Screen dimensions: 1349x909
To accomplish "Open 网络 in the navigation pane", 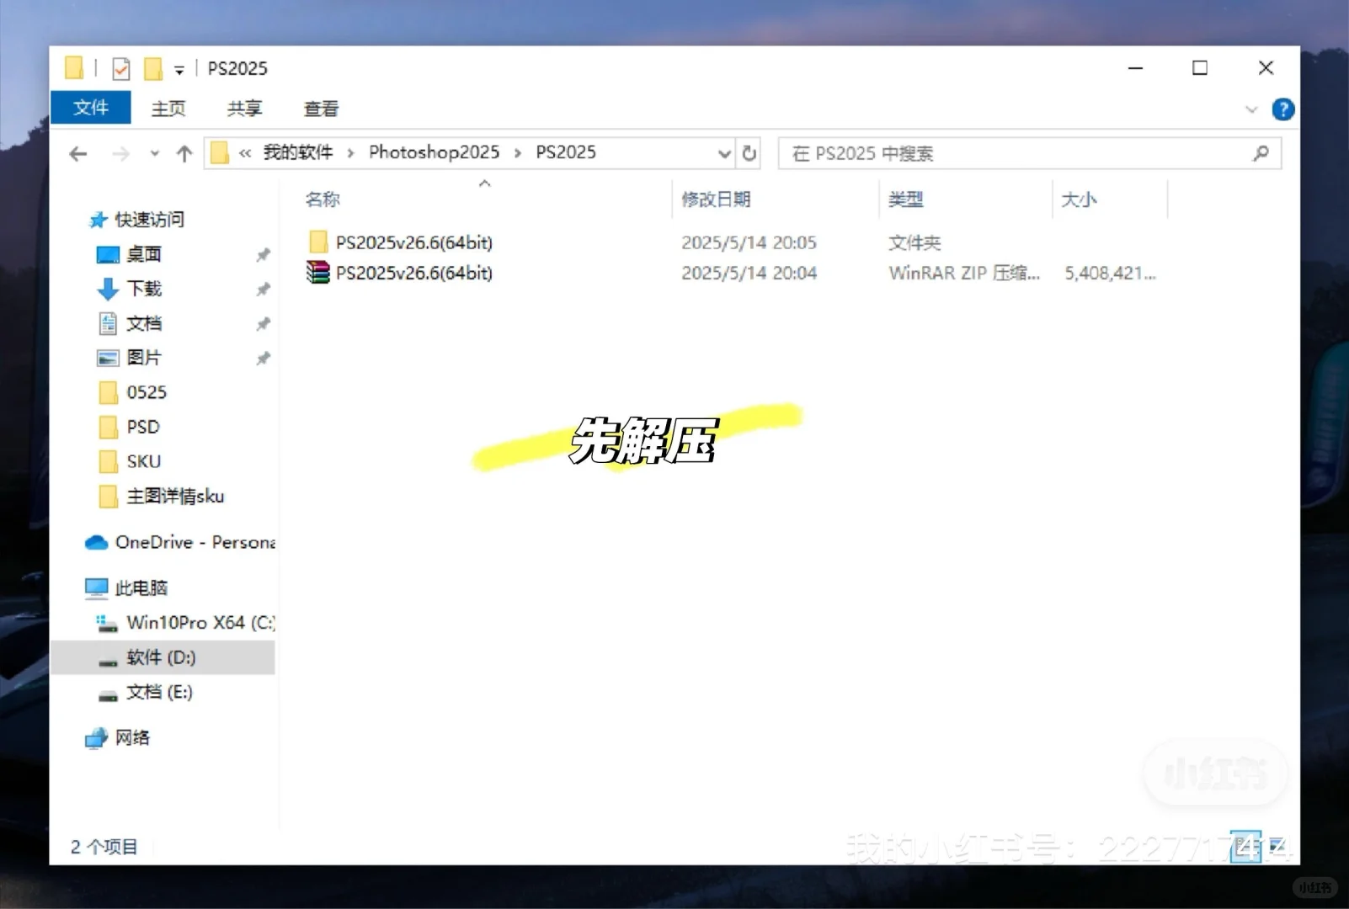I will coord(132,738).
